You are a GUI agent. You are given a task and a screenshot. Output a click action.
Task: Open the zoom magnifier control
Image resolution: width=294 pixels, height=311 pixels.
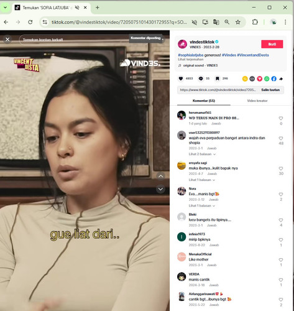coord(227,22)
